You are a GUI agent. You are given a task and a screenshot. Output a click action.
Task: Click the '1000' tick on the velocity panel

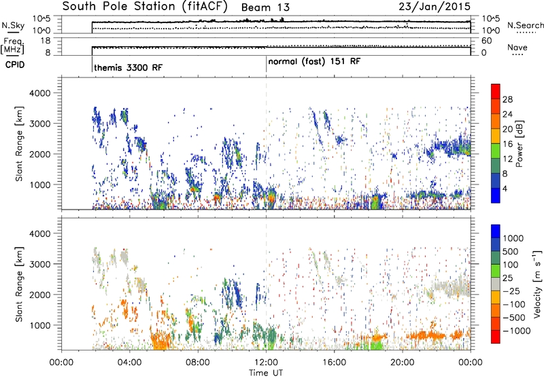[40, 325]
